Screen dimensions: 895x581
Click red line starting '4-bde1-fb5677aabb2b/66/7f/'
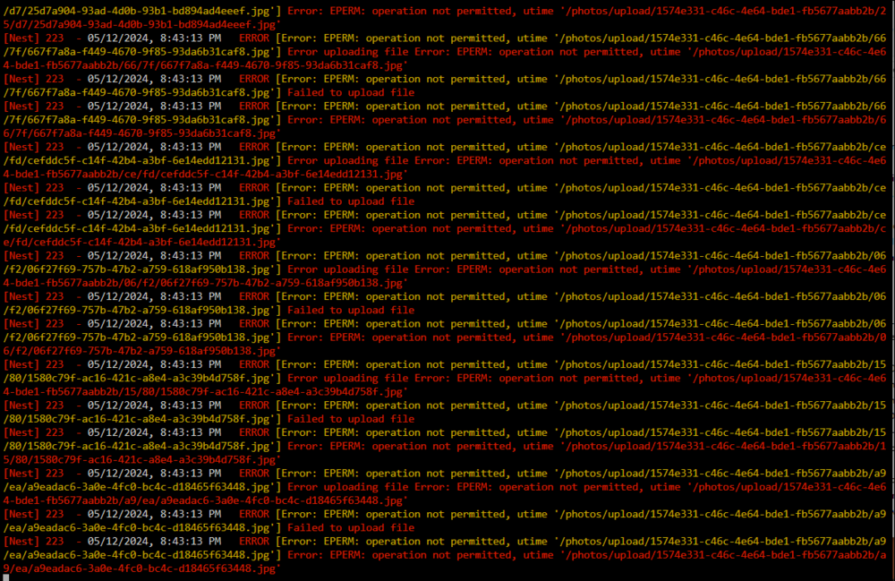tap(206, 65)
